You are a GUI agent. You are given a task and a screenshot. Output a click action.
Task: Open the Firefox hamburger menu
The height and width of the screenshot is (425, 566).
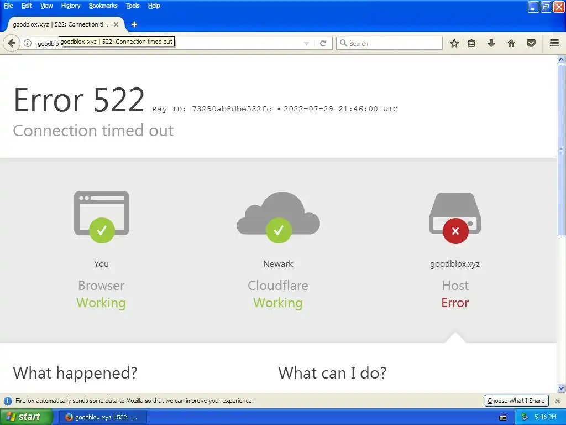pyautogui.click(x=554, y=43)
